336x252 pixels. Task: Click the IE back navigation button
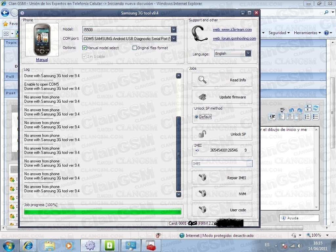[x=5, y=13]
